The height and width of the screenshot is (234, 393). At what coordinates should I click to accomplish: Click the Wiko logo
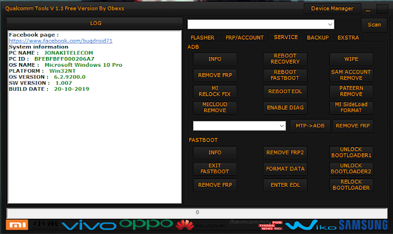[x=311, y=225]
